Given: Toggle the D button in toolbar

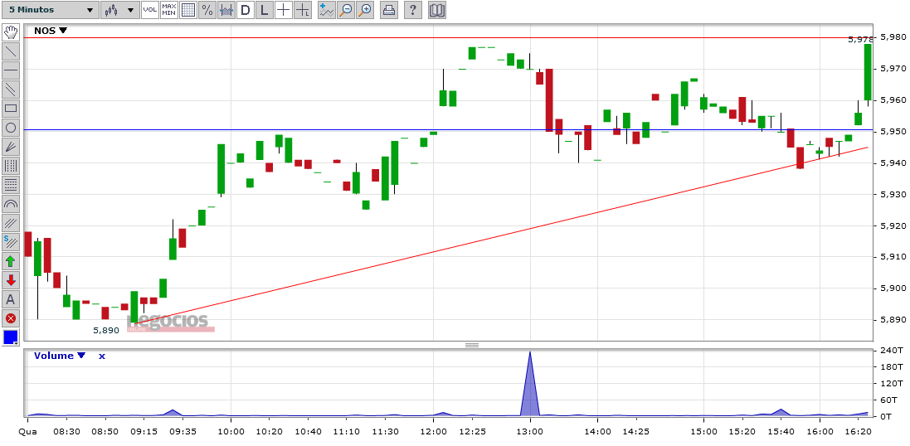Looking at the screenshot, I should (246, 10).
